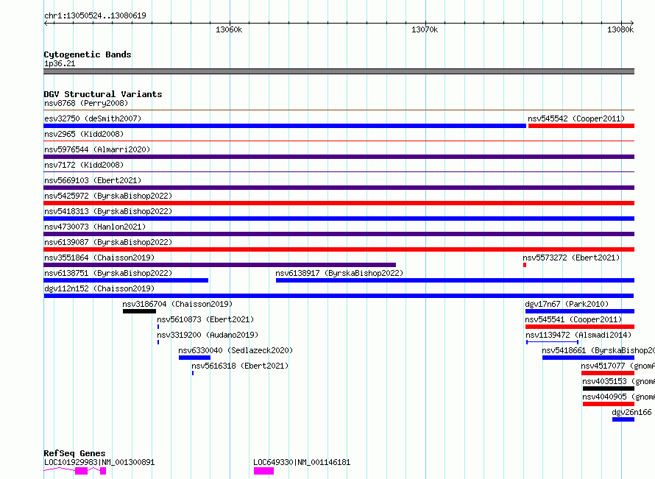Select the esv32750 (deSmith2007) blue bar
The width and height of the screenshot is (655, 479).
click(x=285, y=126)
